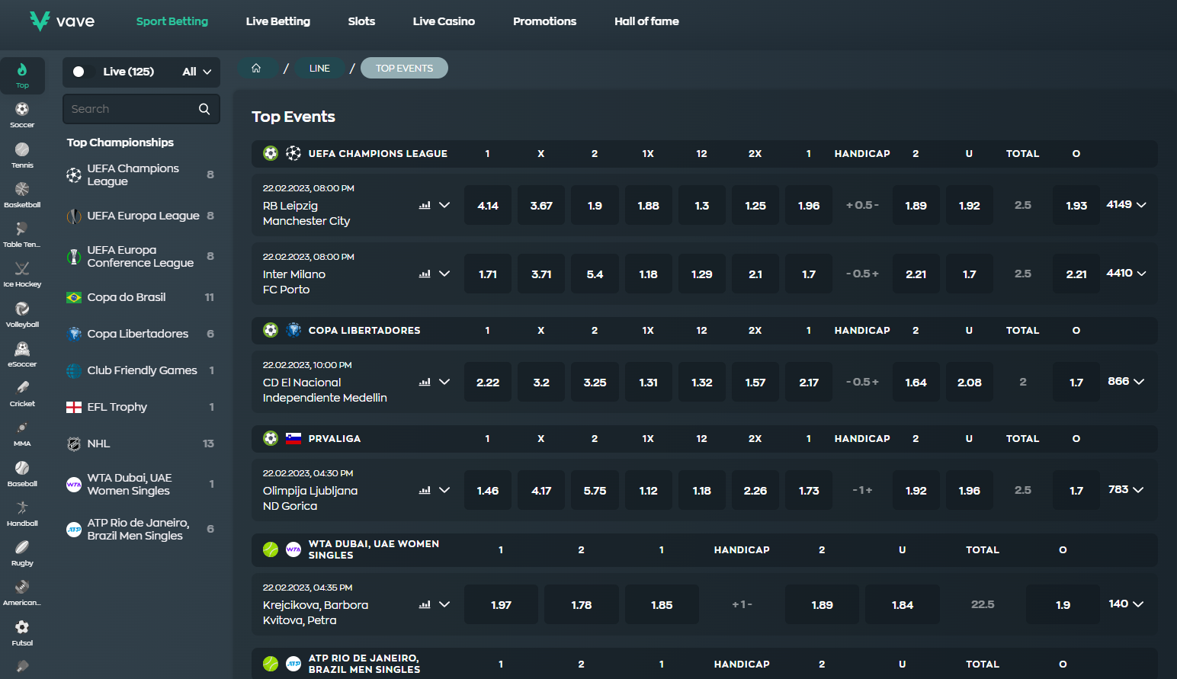This screenshot has height=679, width=1177.
Task: Go to home via breadcrumb house icon
Action: [x=256, y=68]
